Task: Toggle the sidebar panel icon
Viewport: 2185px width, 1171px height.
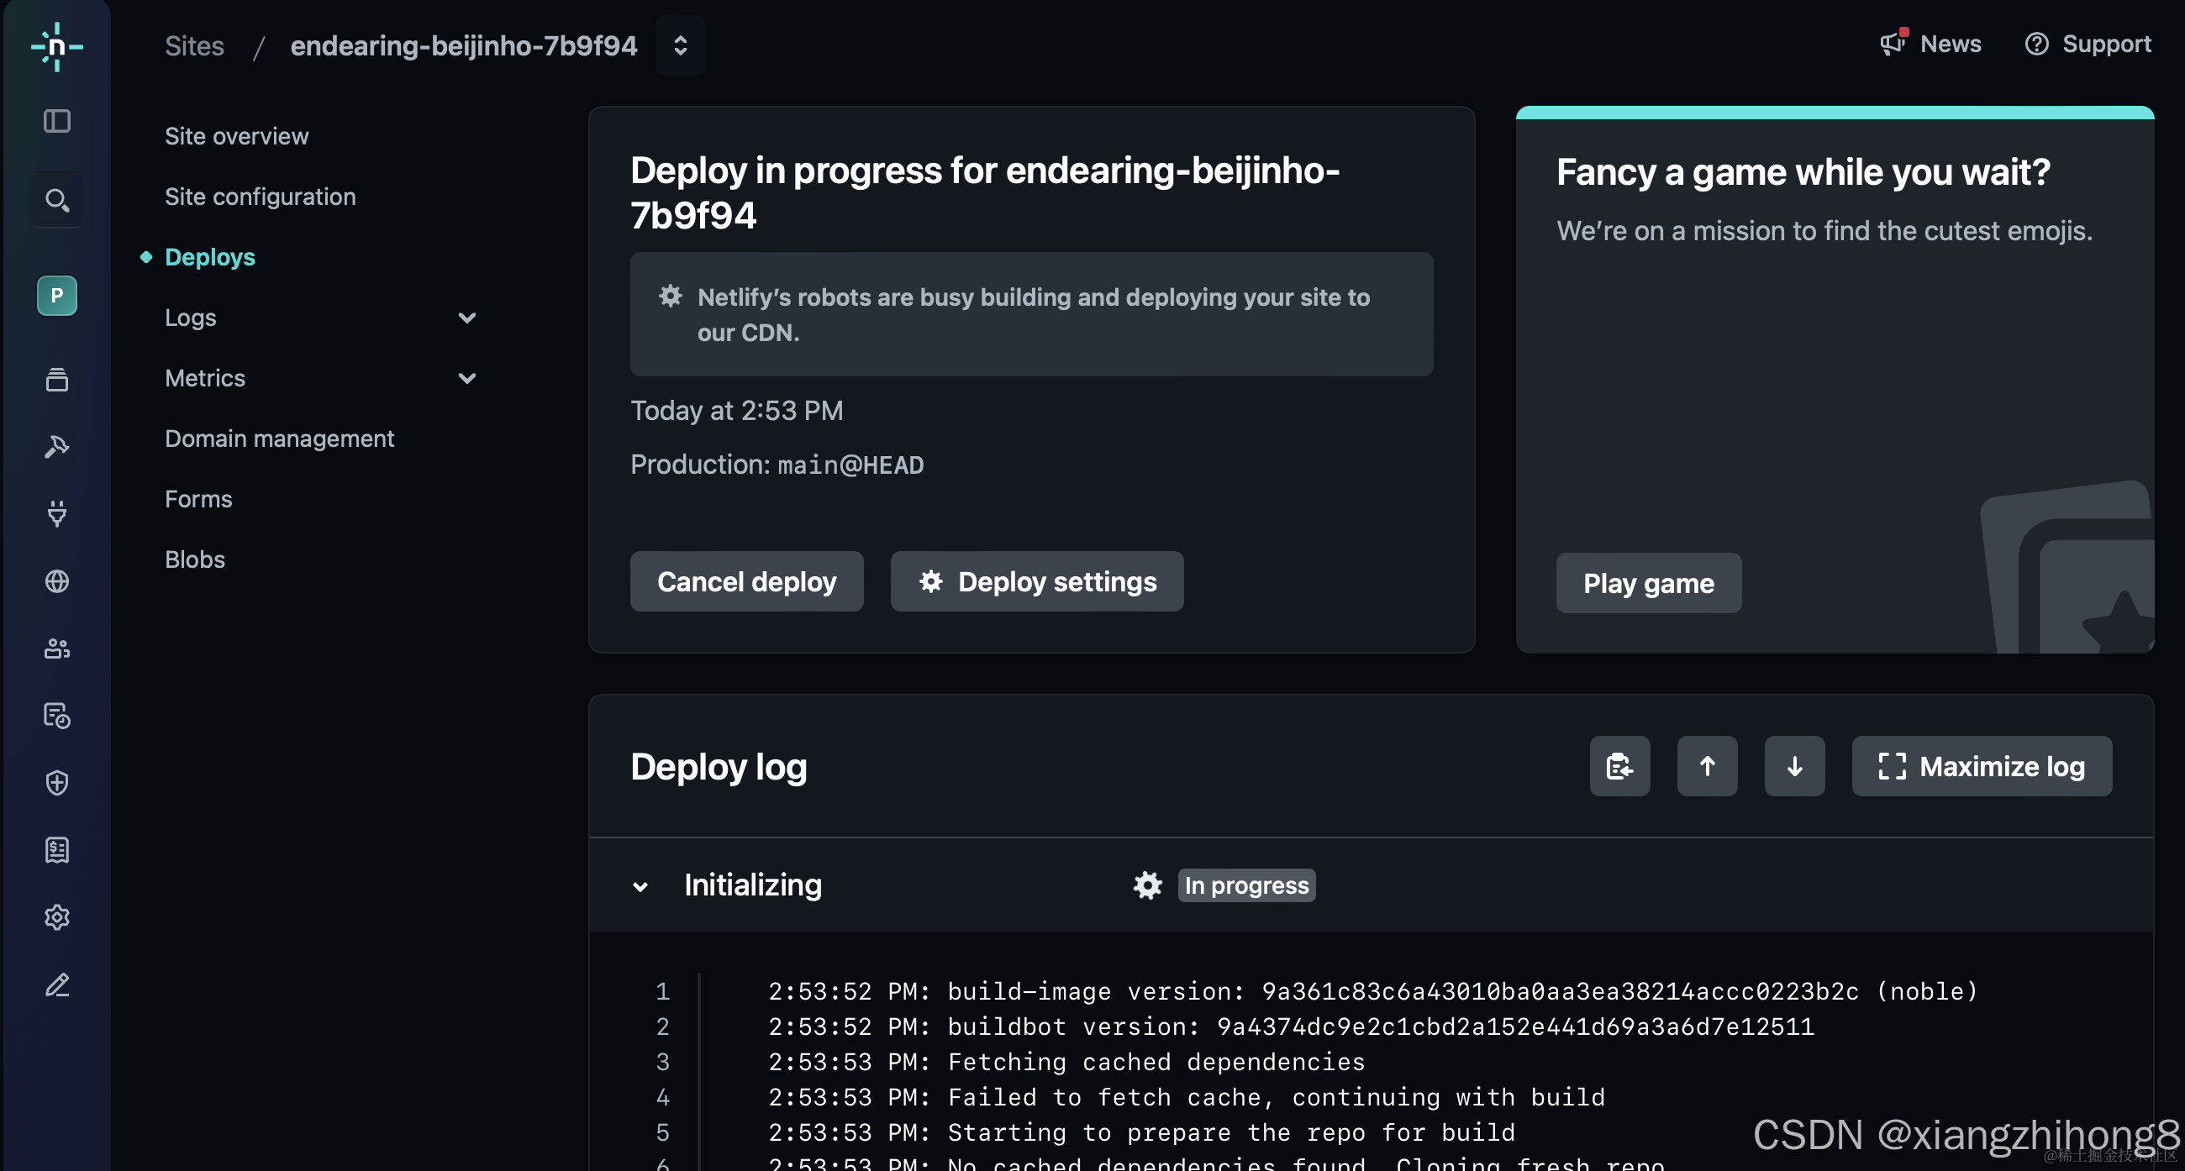Action: (57, 121)
